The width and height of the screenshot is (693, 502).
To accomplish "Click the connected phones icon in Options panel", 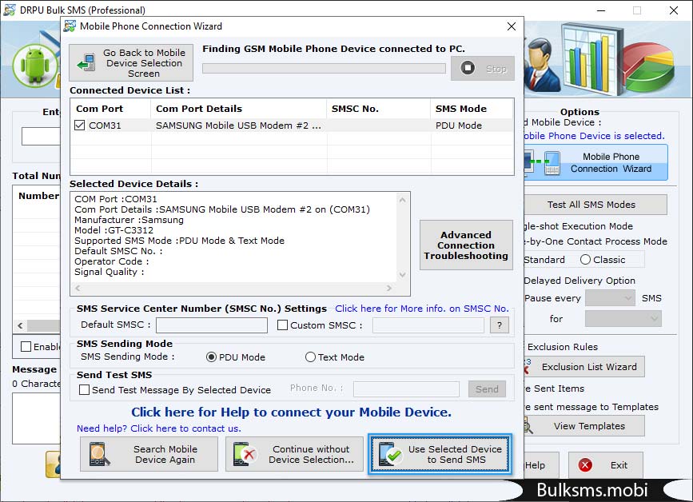I will (x=543, y=162).
